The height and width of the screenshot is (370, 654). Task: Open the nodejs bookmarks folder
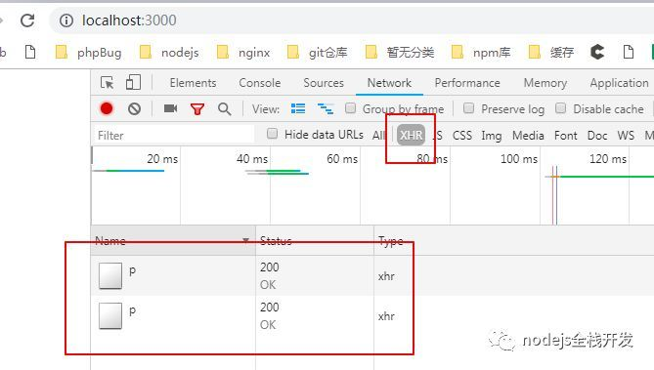click(169, 53)
